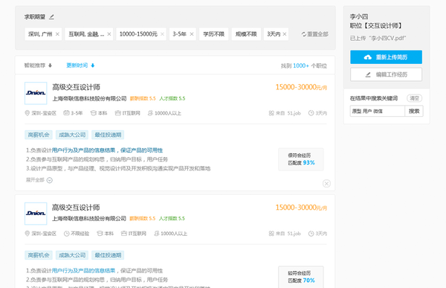The image size is (446, 288).
Task: Click the first job's 高薪机会 tag
Action: point(39,135)
